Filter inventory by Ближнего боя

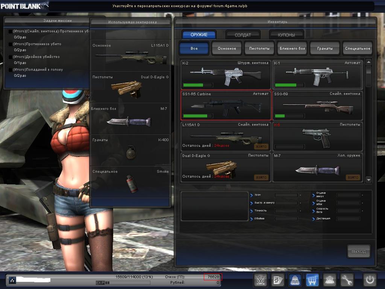click(292, 48)
